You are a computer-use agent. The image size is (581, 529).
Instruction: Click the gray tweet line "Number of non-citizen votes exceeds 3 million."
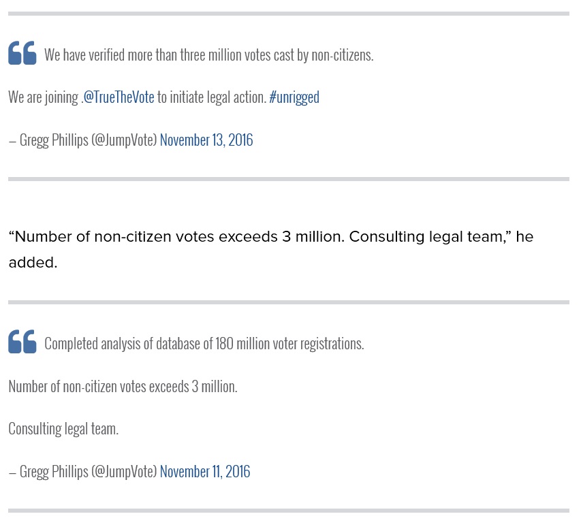tap(123, 387)
